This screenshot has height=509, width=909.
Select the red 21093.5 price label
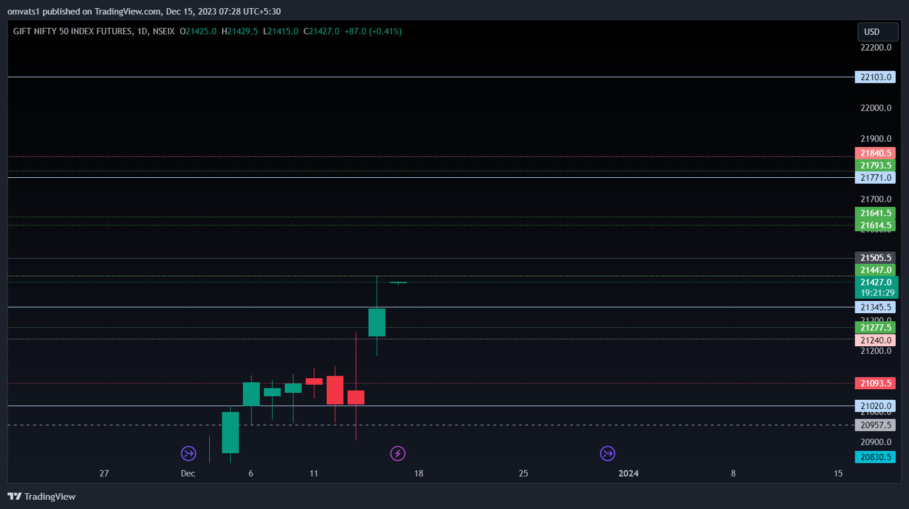pyautogui.click(x=875, y=383)
